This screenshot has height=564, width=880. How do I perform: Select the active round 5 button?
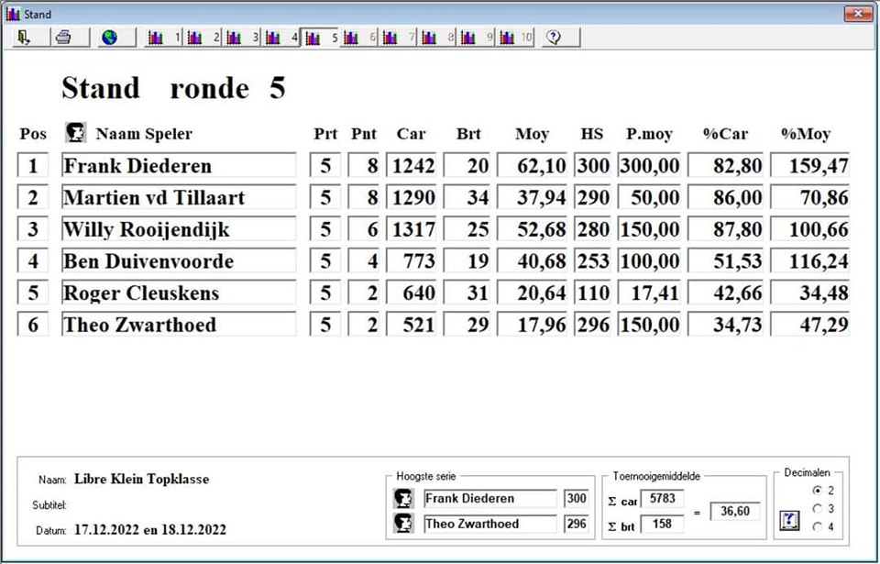321,38
